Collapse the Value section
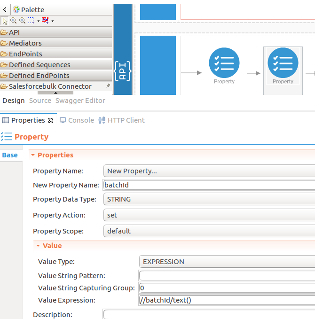315x319 pixels. 38,246
